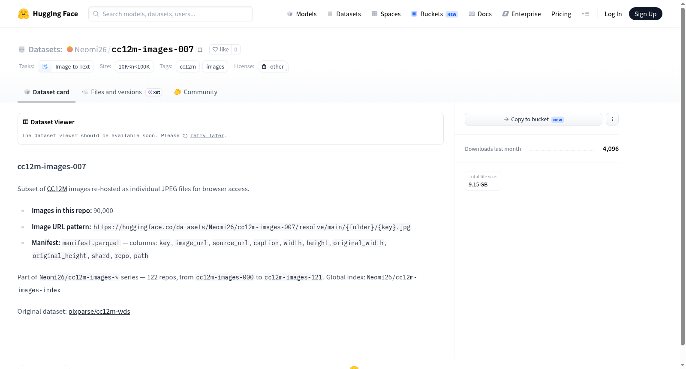
Task: Open the pixparse/cc12m-wds original dataset link
Action: click(x=99, y=312)
